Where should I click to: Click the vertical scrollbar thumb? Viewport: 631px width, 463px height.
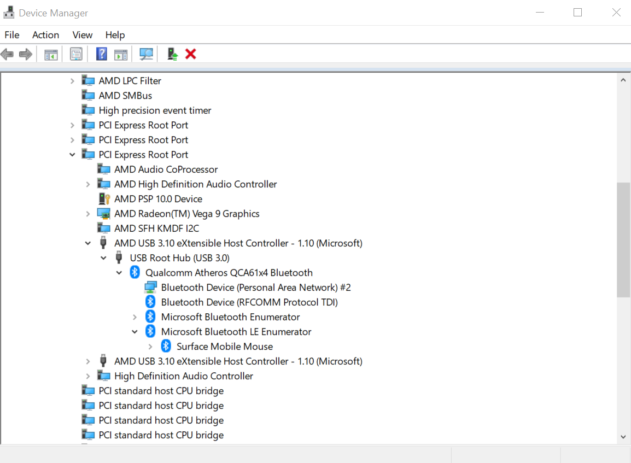(623, 240)
